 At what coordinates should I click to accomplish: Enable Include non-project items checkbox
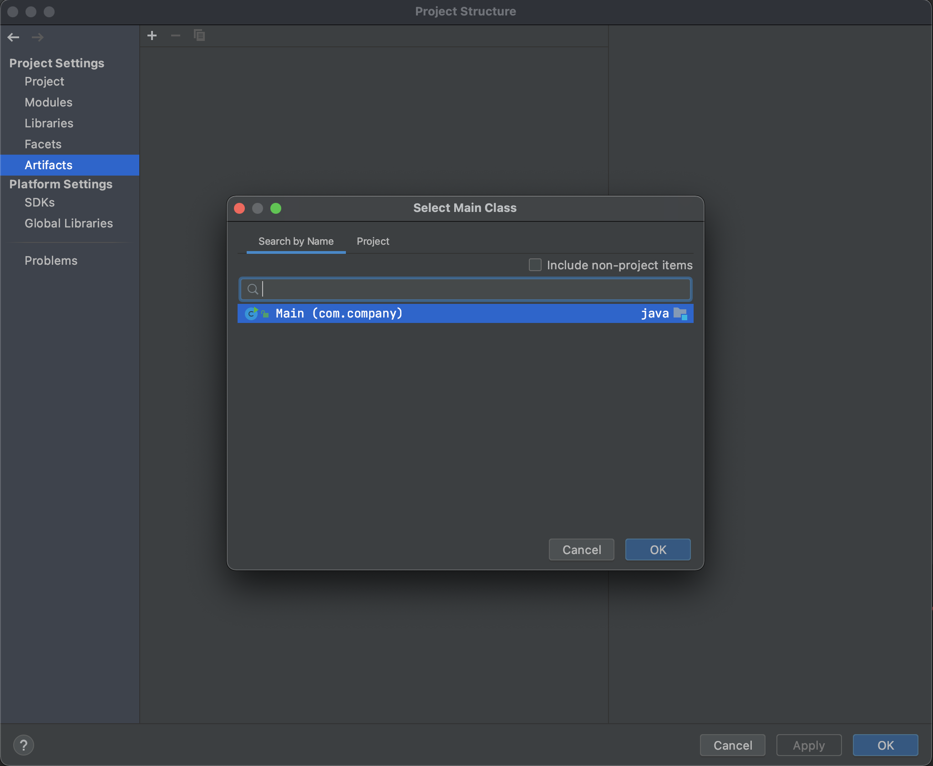point(535,265)
